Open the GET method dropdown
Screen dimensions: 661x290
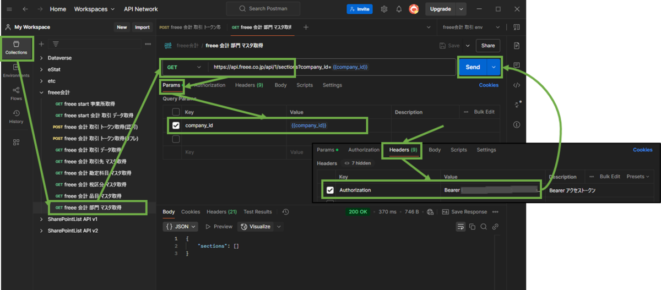(x=185, y=67)
